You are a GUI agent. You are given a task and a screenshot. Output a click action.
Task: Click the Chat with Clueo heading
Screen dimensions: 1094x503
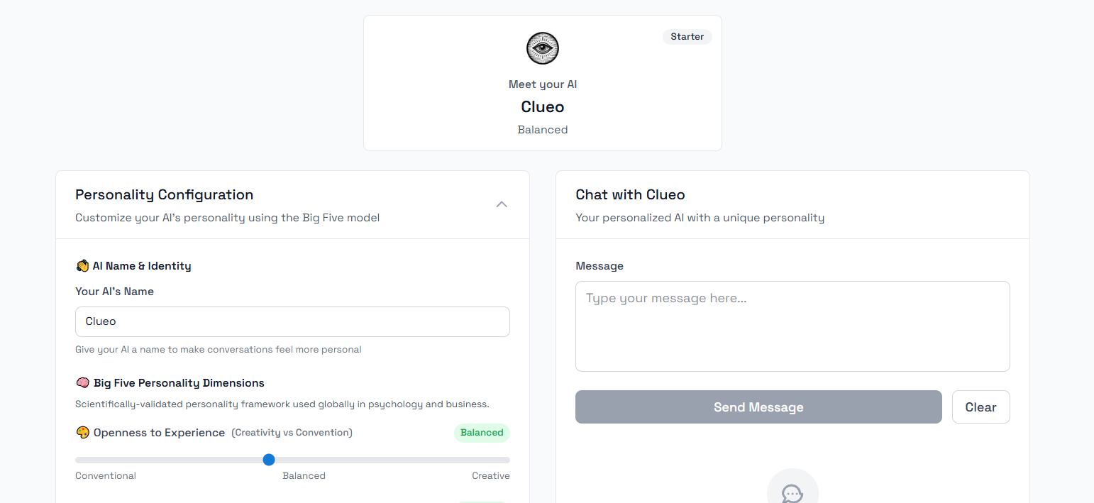click(630, 194)
